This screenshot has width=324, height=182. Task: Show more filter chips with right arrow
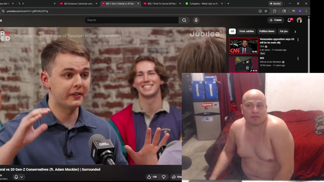[295, 32]
